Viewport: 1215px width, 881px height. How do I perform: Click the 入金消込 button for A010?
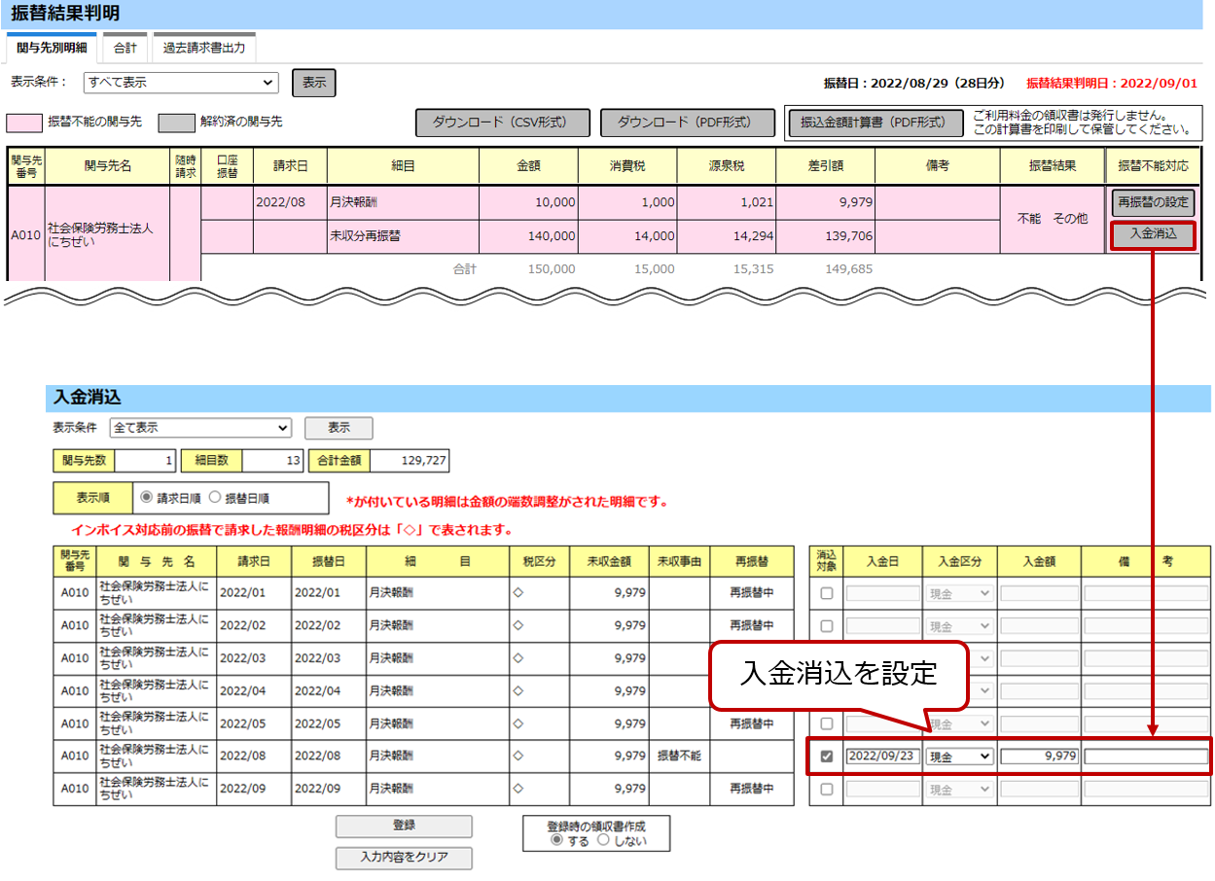coord(1153,235)
